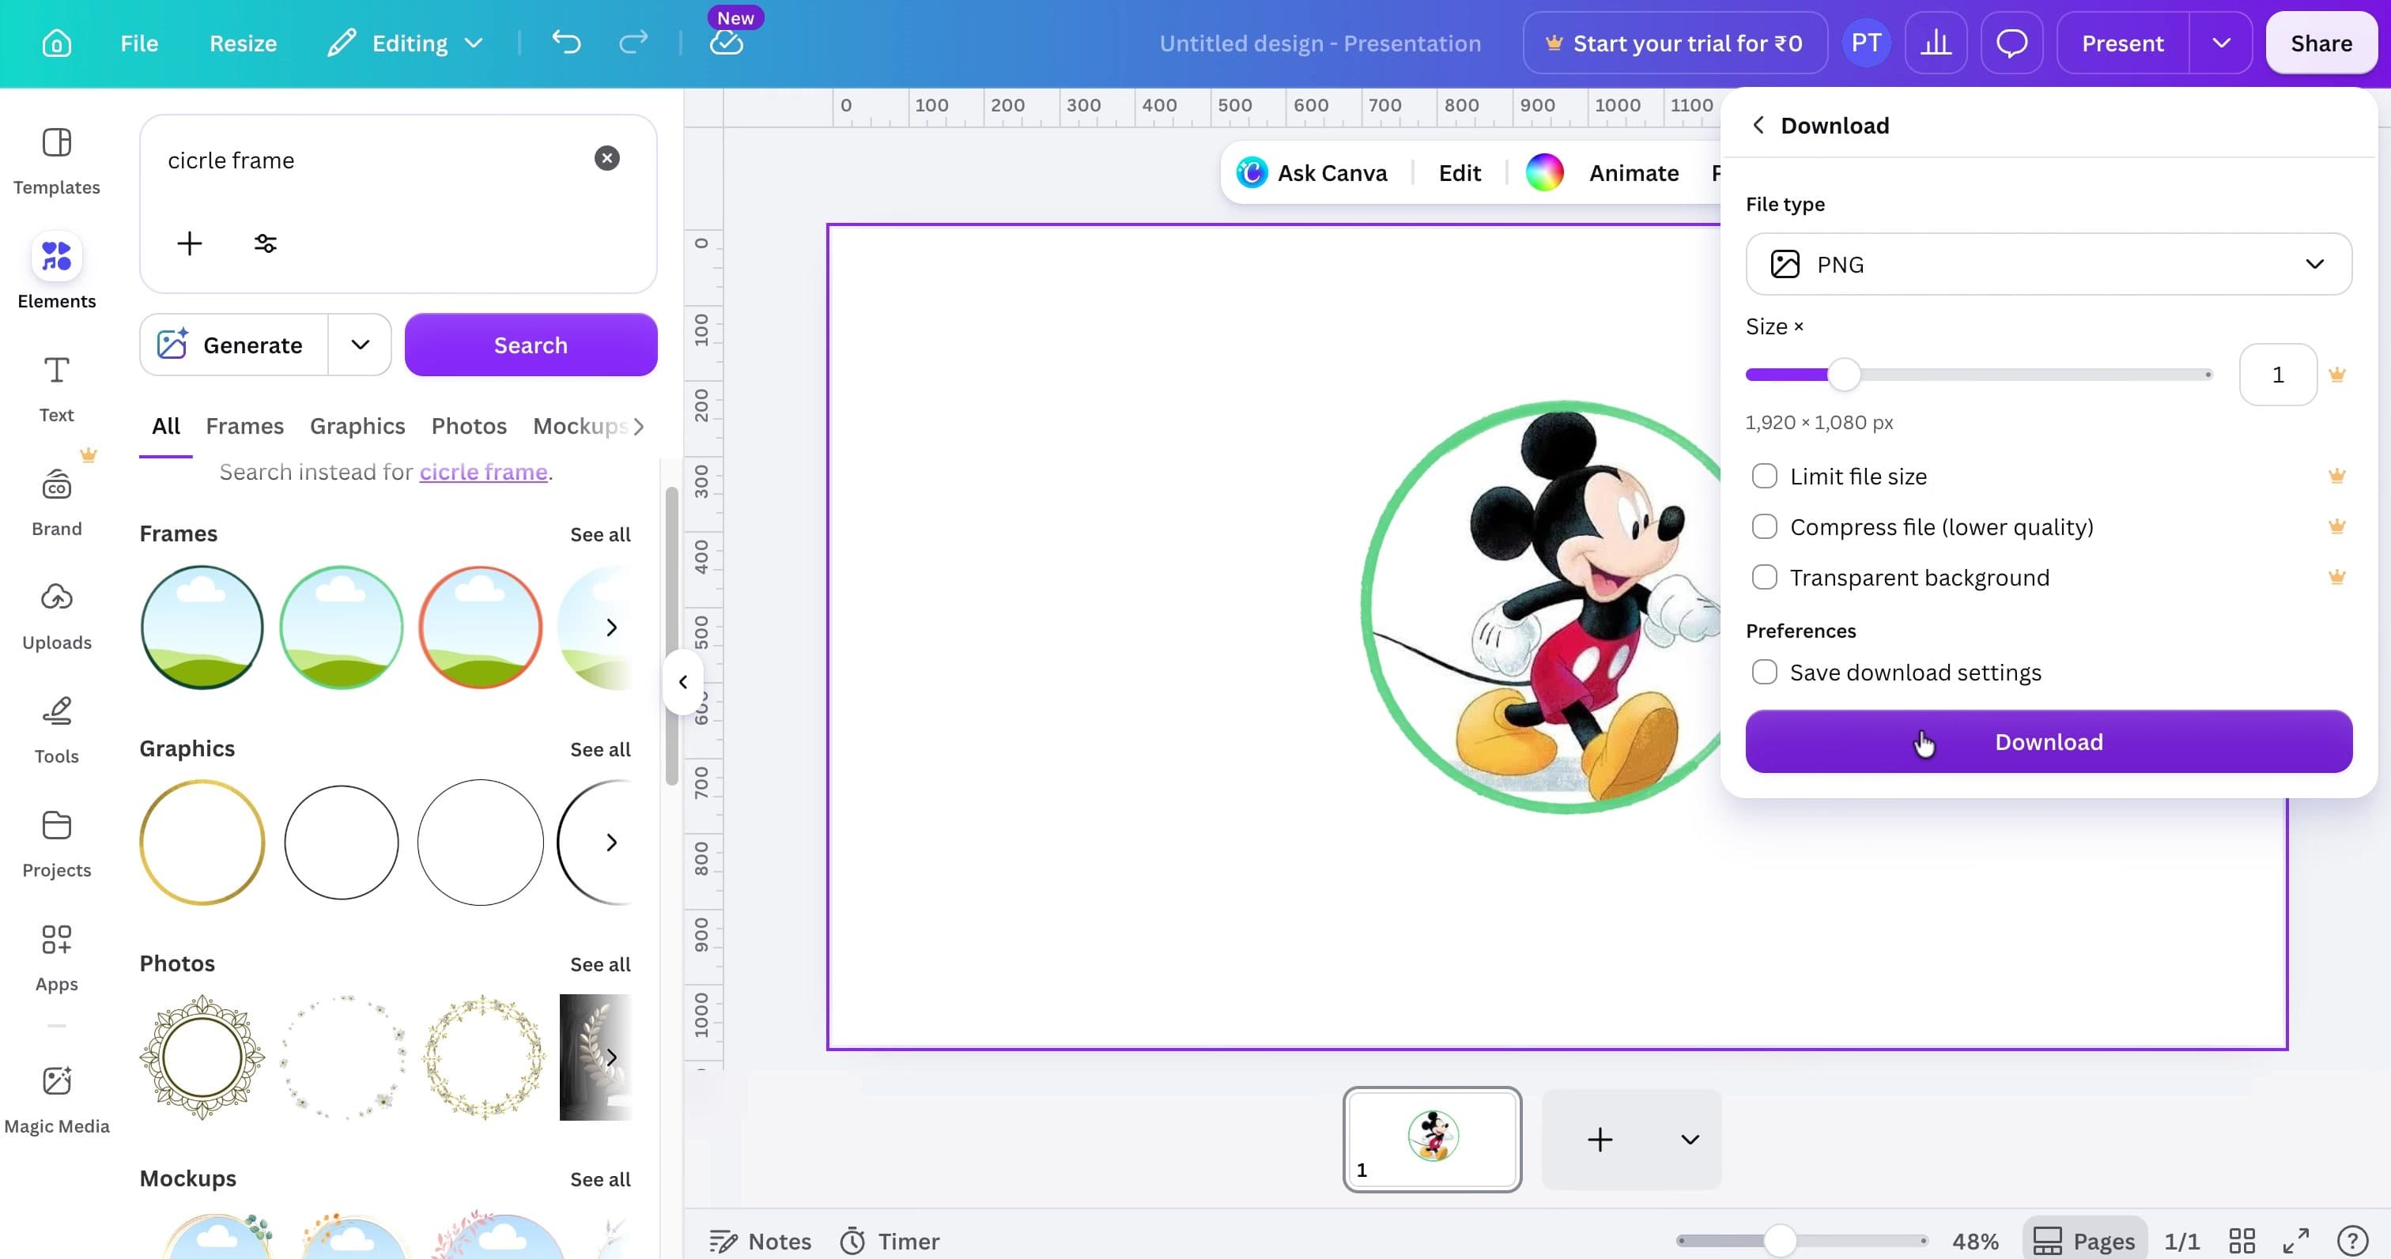Open the Projects sidebar panel
2391x1259 pixels.
click(x=57, y=844)
